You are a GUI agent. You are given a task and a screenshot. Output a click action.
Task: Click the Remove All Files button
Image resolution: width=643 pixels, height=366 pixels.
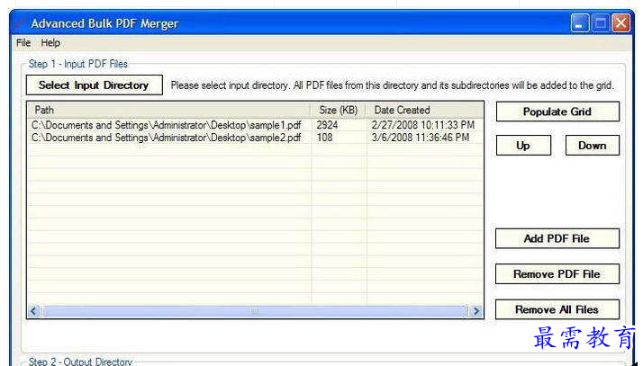pos(557,309)
